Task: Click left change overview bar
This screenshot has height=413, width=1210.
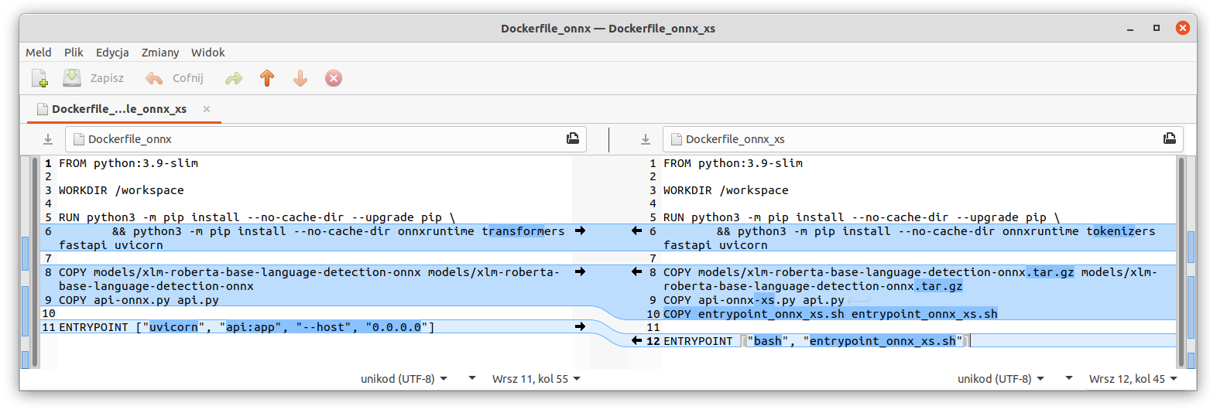Action: [x=24, y=261]
